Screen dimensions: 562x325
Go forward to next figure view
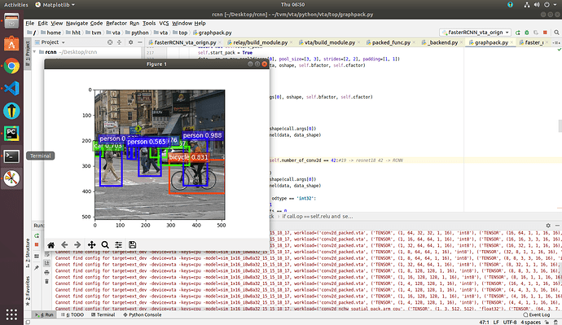77,245
